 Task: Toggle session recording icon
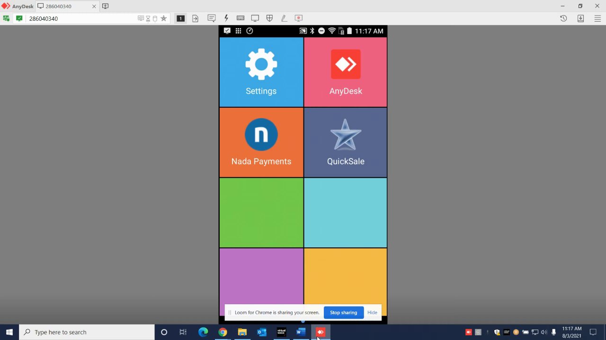(x=299, y=18)
